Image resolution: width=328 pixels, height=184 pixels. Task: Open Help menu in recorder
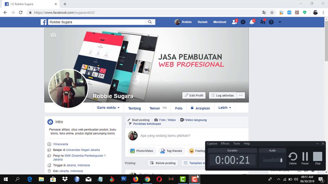pos(247,143)
